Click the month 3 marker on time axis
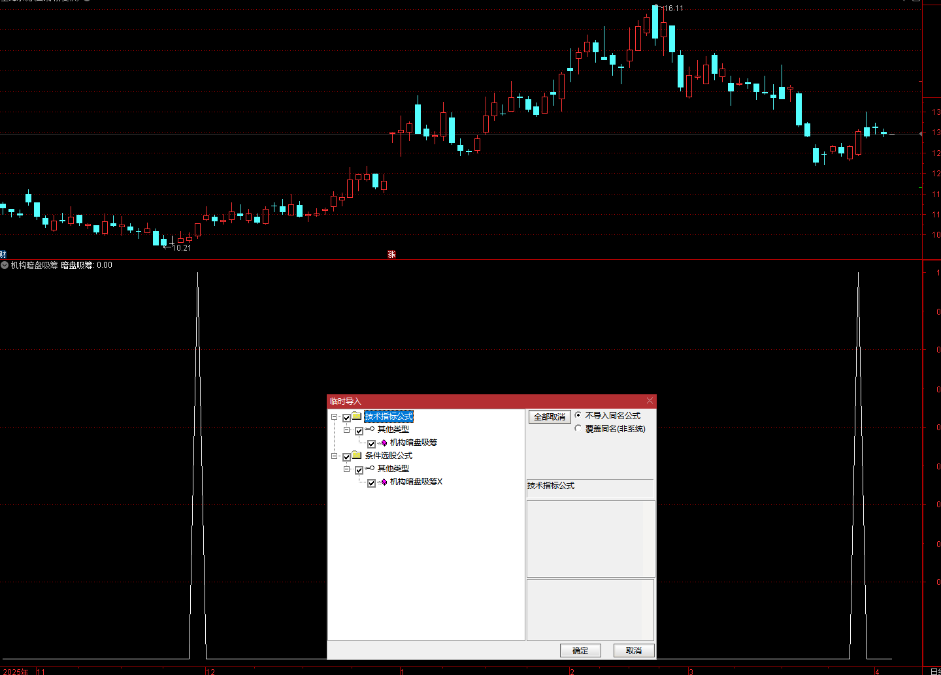941x675 pixels. (x=691, y=671)
